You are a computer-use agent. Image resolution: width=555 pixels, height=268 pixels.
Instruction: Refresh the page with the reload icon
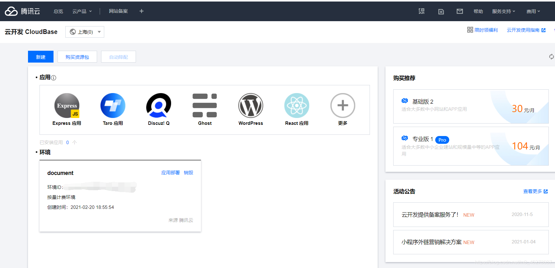(551, 57)
